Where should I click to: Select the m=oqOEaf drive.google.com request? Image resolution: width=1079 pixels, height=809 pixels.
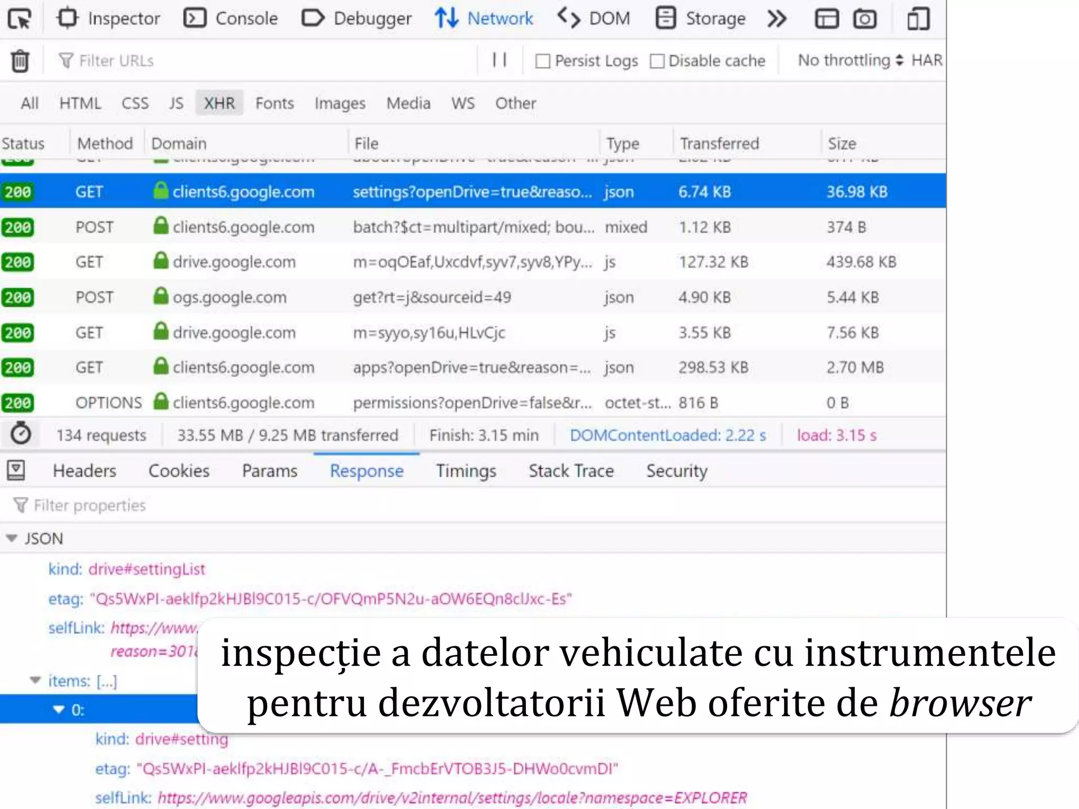473,262
